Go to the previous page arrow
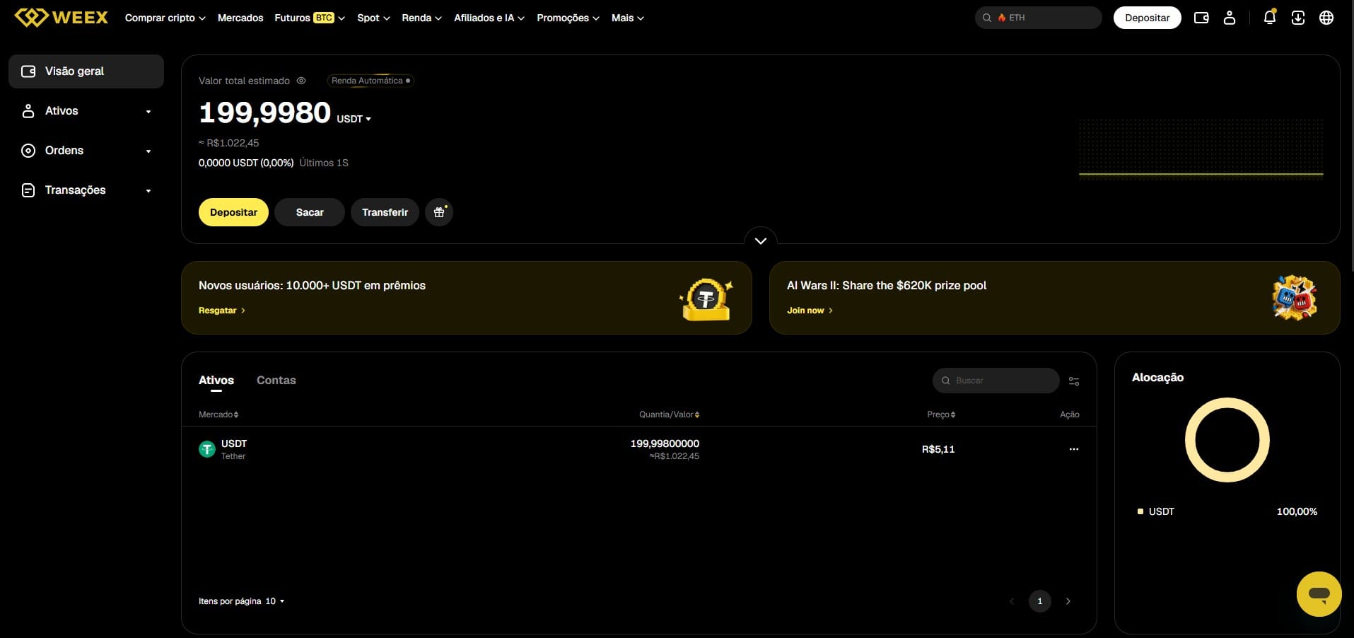 pyautogui.click(x=1012, y=601)
